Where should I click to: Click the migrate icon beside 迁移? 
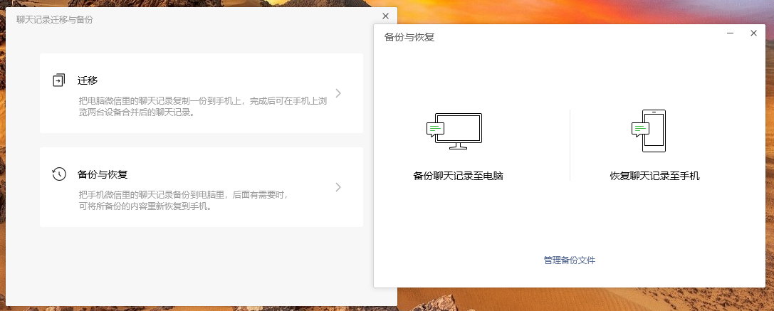(58, 80)
